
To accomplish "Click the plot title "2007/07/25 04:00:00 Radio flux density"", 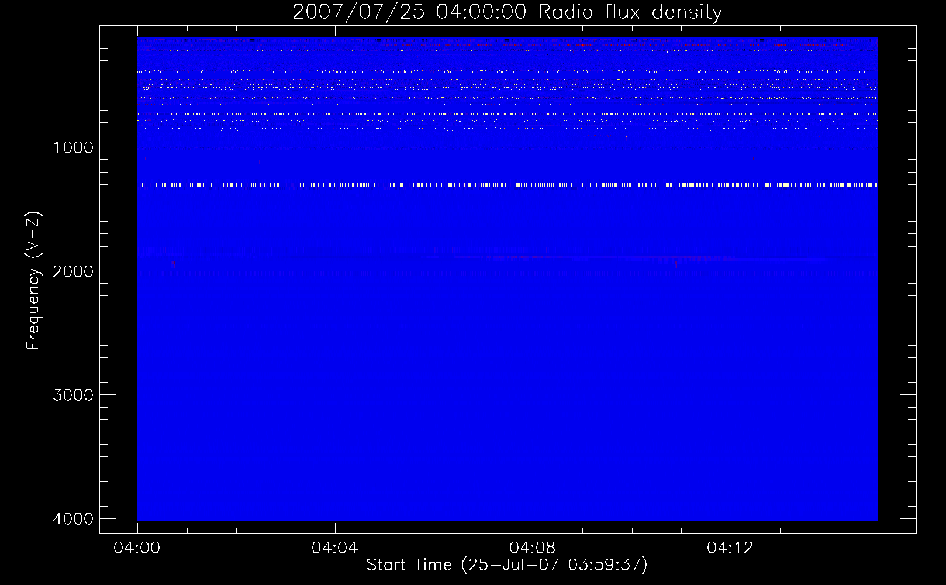I will click(507, 12).
